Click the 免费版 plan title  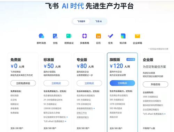[x=16, y=60]
